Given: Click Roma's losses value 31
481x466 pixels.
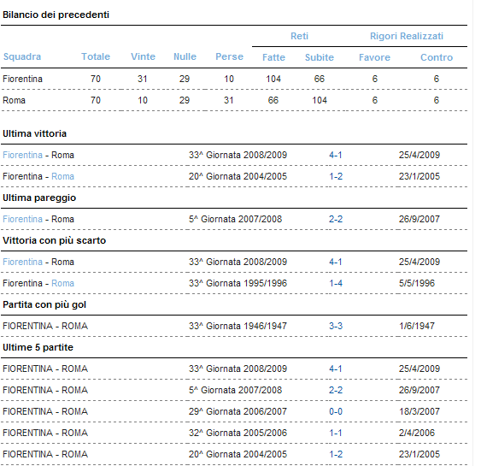Looking at the screenshot, I should pyautogui.click(x=228, y=100).
